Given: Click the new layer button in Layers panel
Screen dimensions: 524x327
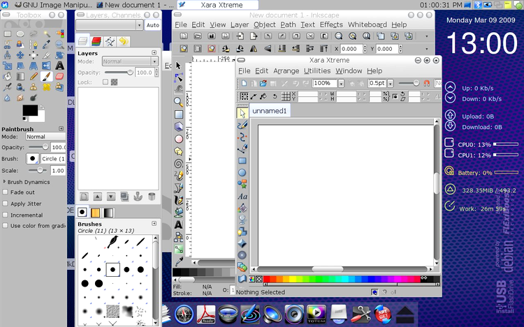Looking at the screenshot, I should point(84,197).
